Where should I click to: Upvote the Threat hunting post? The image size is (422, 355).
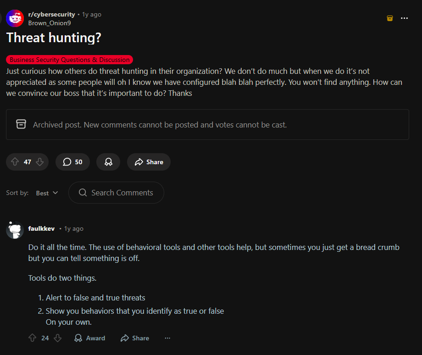pos(14,162)
